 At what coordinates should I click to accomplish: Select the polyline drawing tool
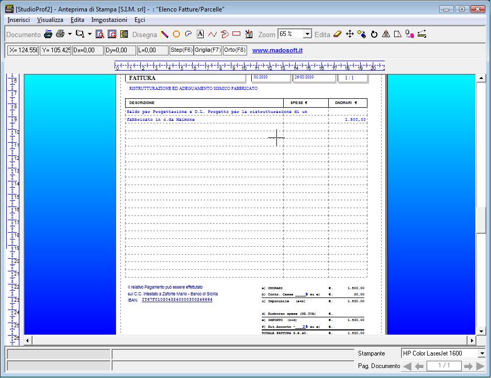[x=213, y=34]
